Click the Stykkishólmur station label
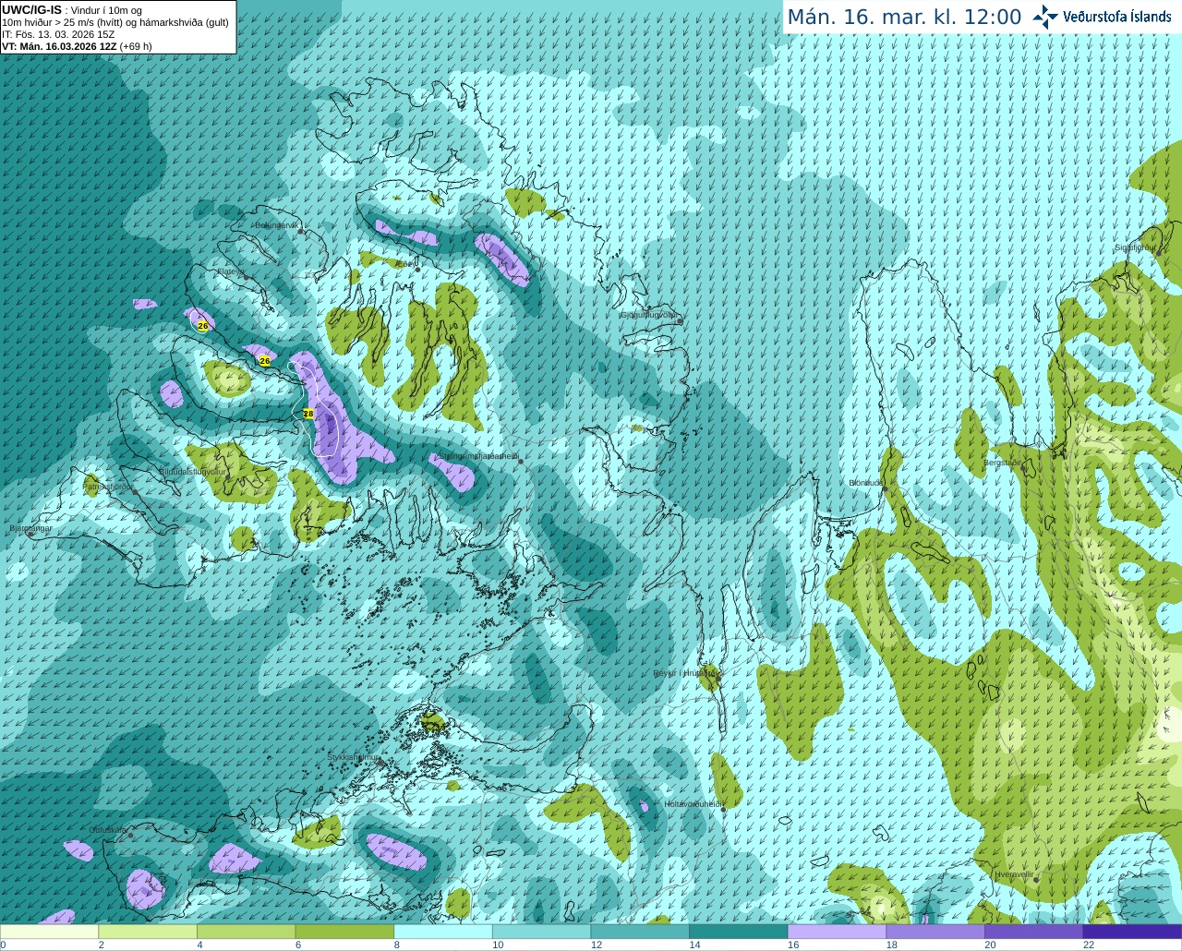This screenshot has width=1182, height=951. pyautogui.click(x=353, y=757)
